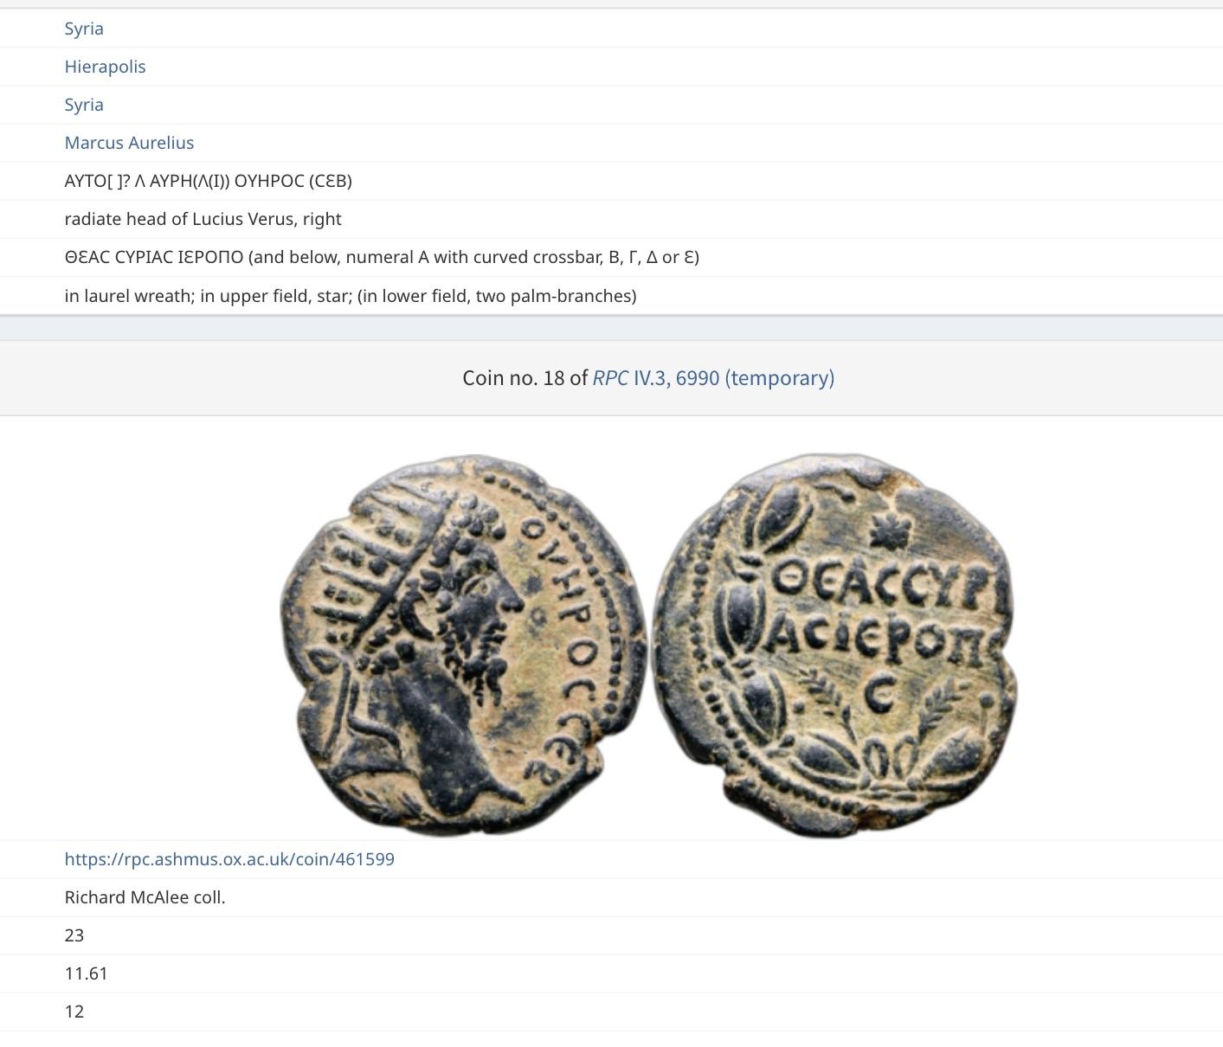Select the radiate head of Lucius Verus description
The width and height of the screenshot is (1223, 1047).
point(203,219)
